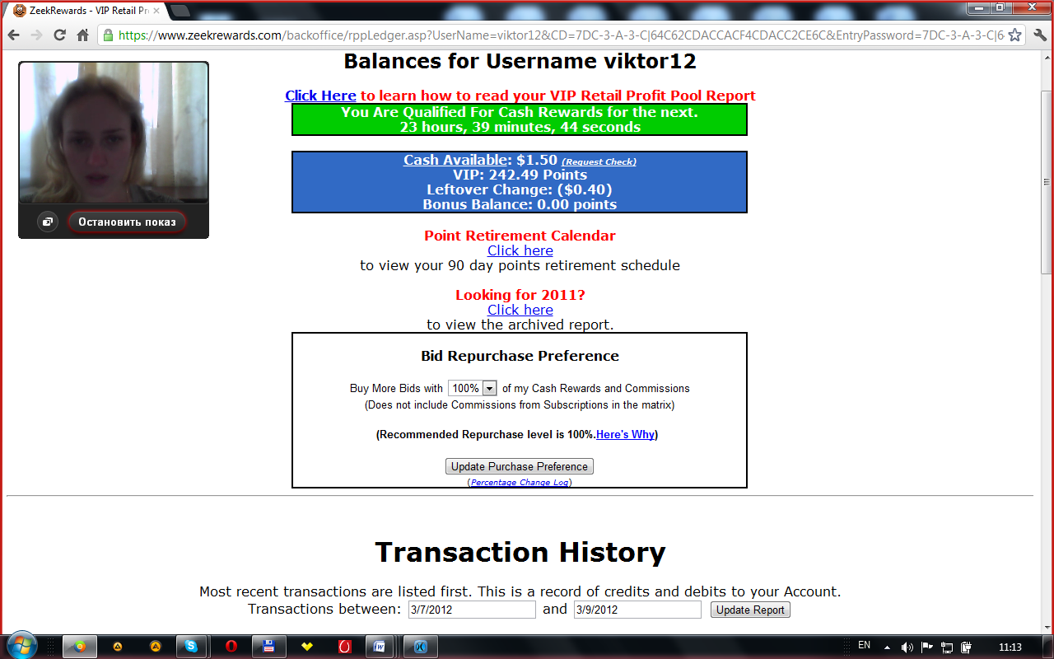This screenshot has height=659, width=1054.
Task: Open the Windows Start menu
Action: click(21, 646)
